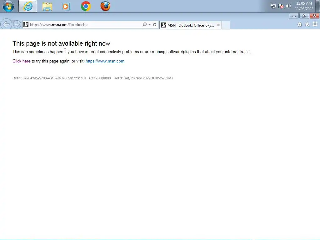Click the 'internet connectivity problems' explanation sentence
Viewport: 320px width, 240px height.
point(132,52)
